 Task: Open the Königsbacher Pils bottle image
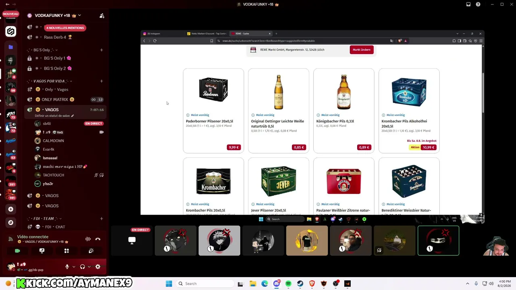click(x=344, y=92)
